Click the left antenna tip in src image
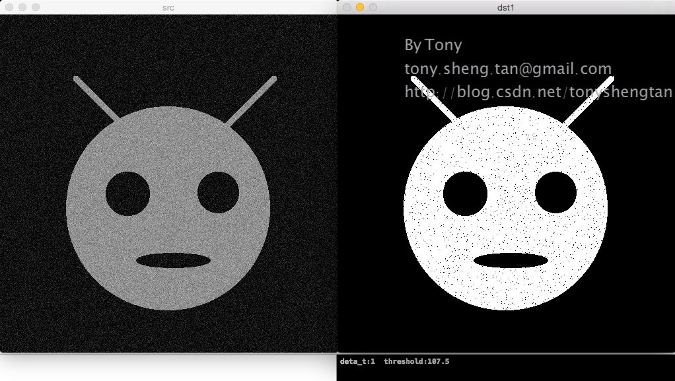675x381 pixels. coord(76,79)
